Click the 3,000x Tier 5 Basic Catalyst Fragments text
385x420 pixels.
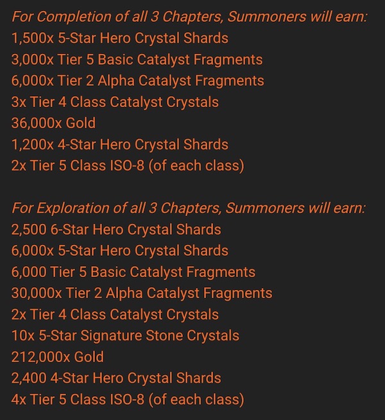coord(137,60)
